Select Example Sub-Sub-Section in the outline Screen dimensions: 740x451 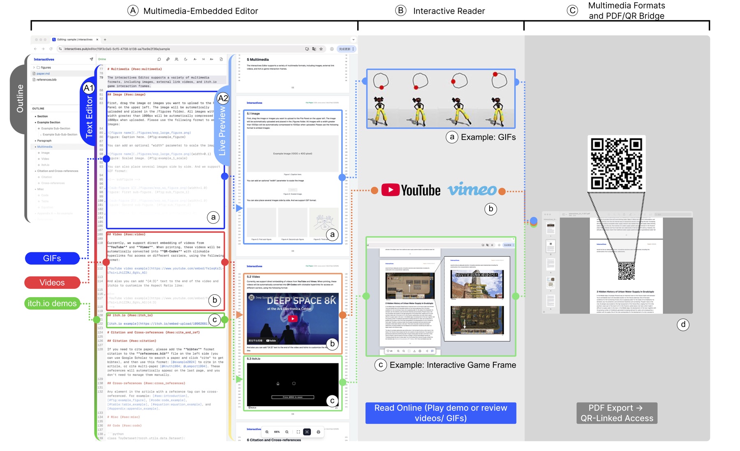pyautogui.click(x=60, y=135)
